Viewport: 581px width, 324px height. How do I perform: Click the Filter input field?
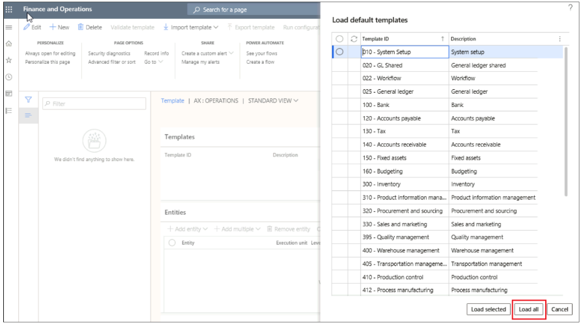[94, 104]
